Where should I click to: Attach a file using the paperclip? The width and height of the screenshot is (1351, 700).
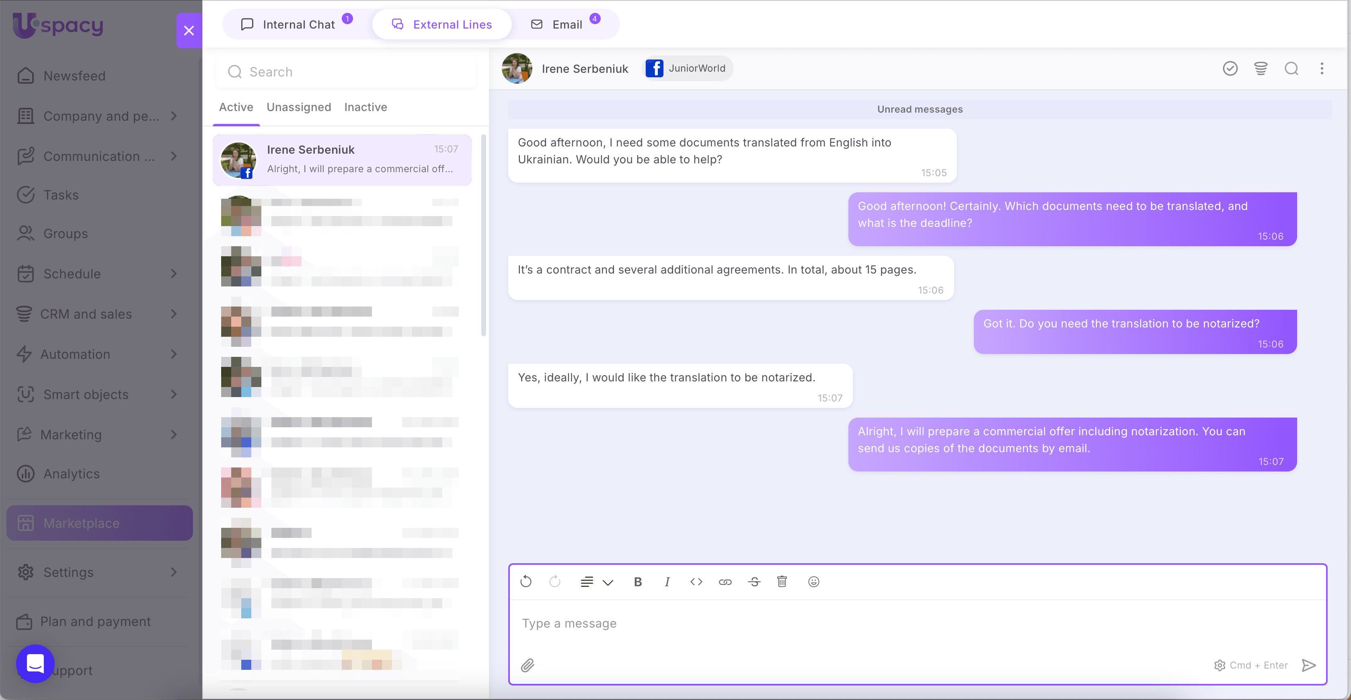[528, 665]
